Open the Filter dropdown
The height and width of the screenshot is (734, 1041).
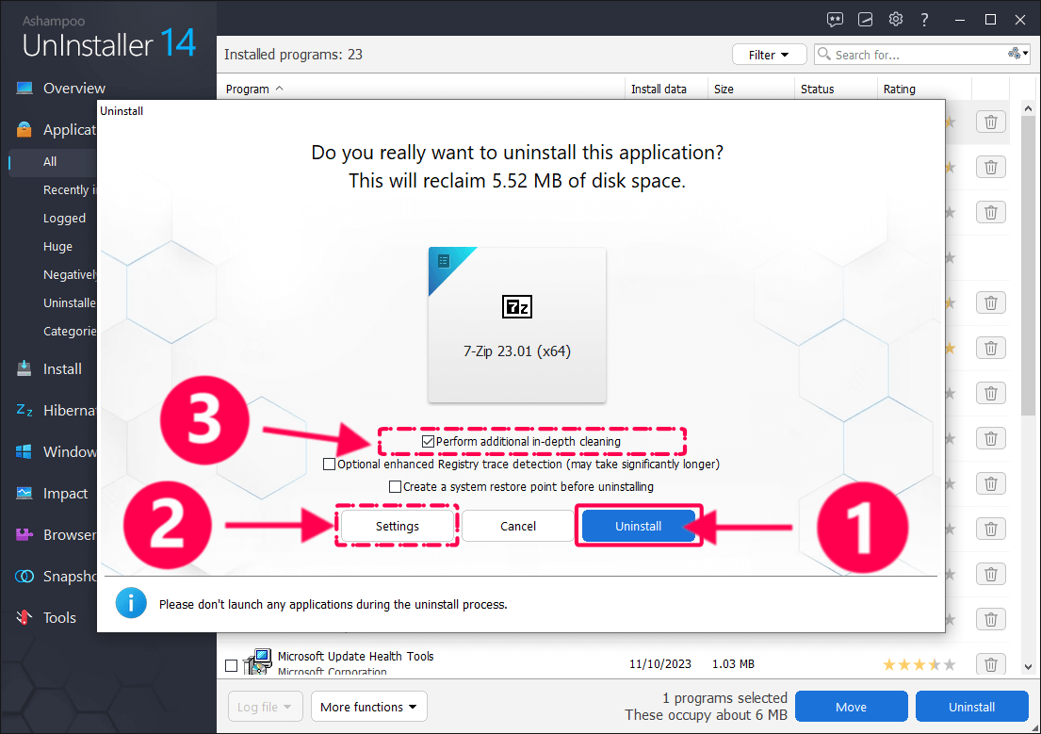(769, 55)
